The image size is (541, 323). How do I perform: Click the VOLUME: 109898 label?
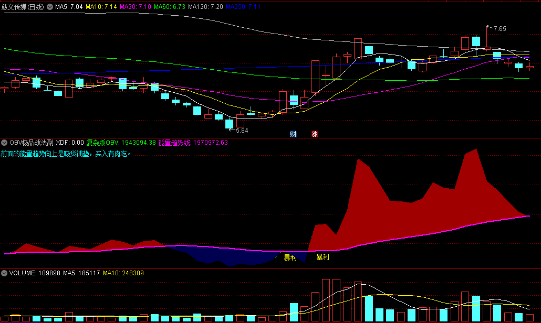tap(35, 273)
